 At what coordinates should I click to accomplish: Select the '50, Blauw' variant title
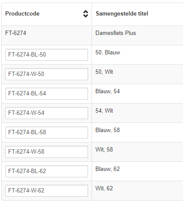coord(108,52)
